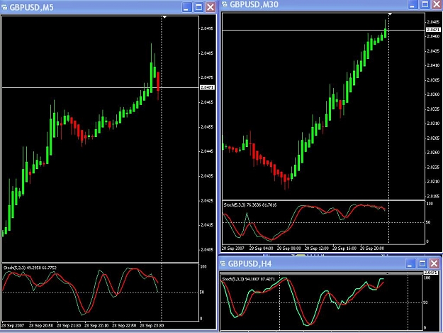
Task: Click 28 Sep 20:00 on M30 time axis
Action: click(x=372, y=248)
